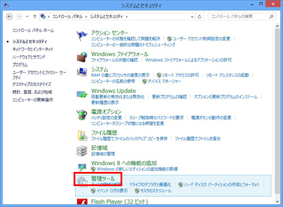Open 時計、言語、および地域 category
283x207 pixels.
click(32, 92)
